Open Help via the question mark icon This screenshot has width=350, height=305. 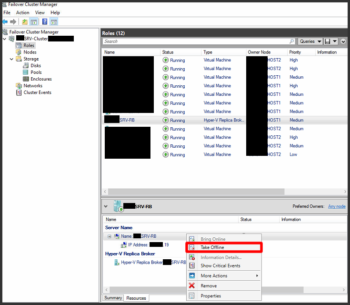(45, 21)
